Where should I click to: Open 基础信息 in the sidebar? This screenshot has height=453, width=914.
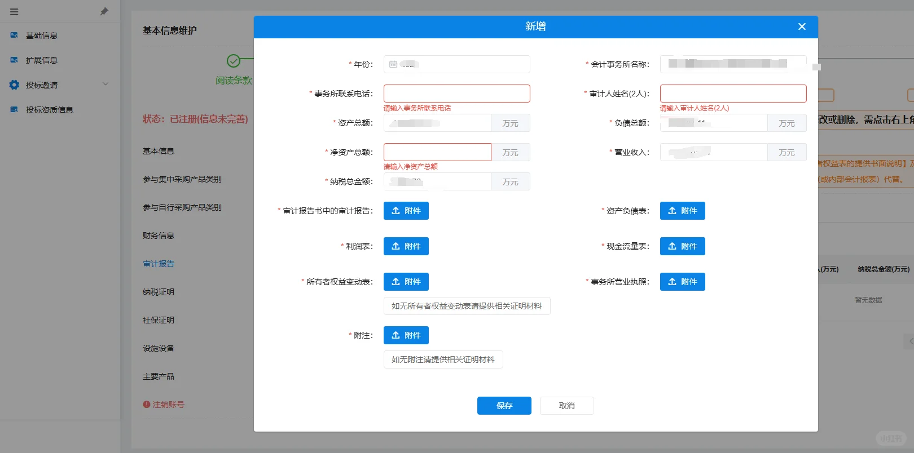point(42,35)
